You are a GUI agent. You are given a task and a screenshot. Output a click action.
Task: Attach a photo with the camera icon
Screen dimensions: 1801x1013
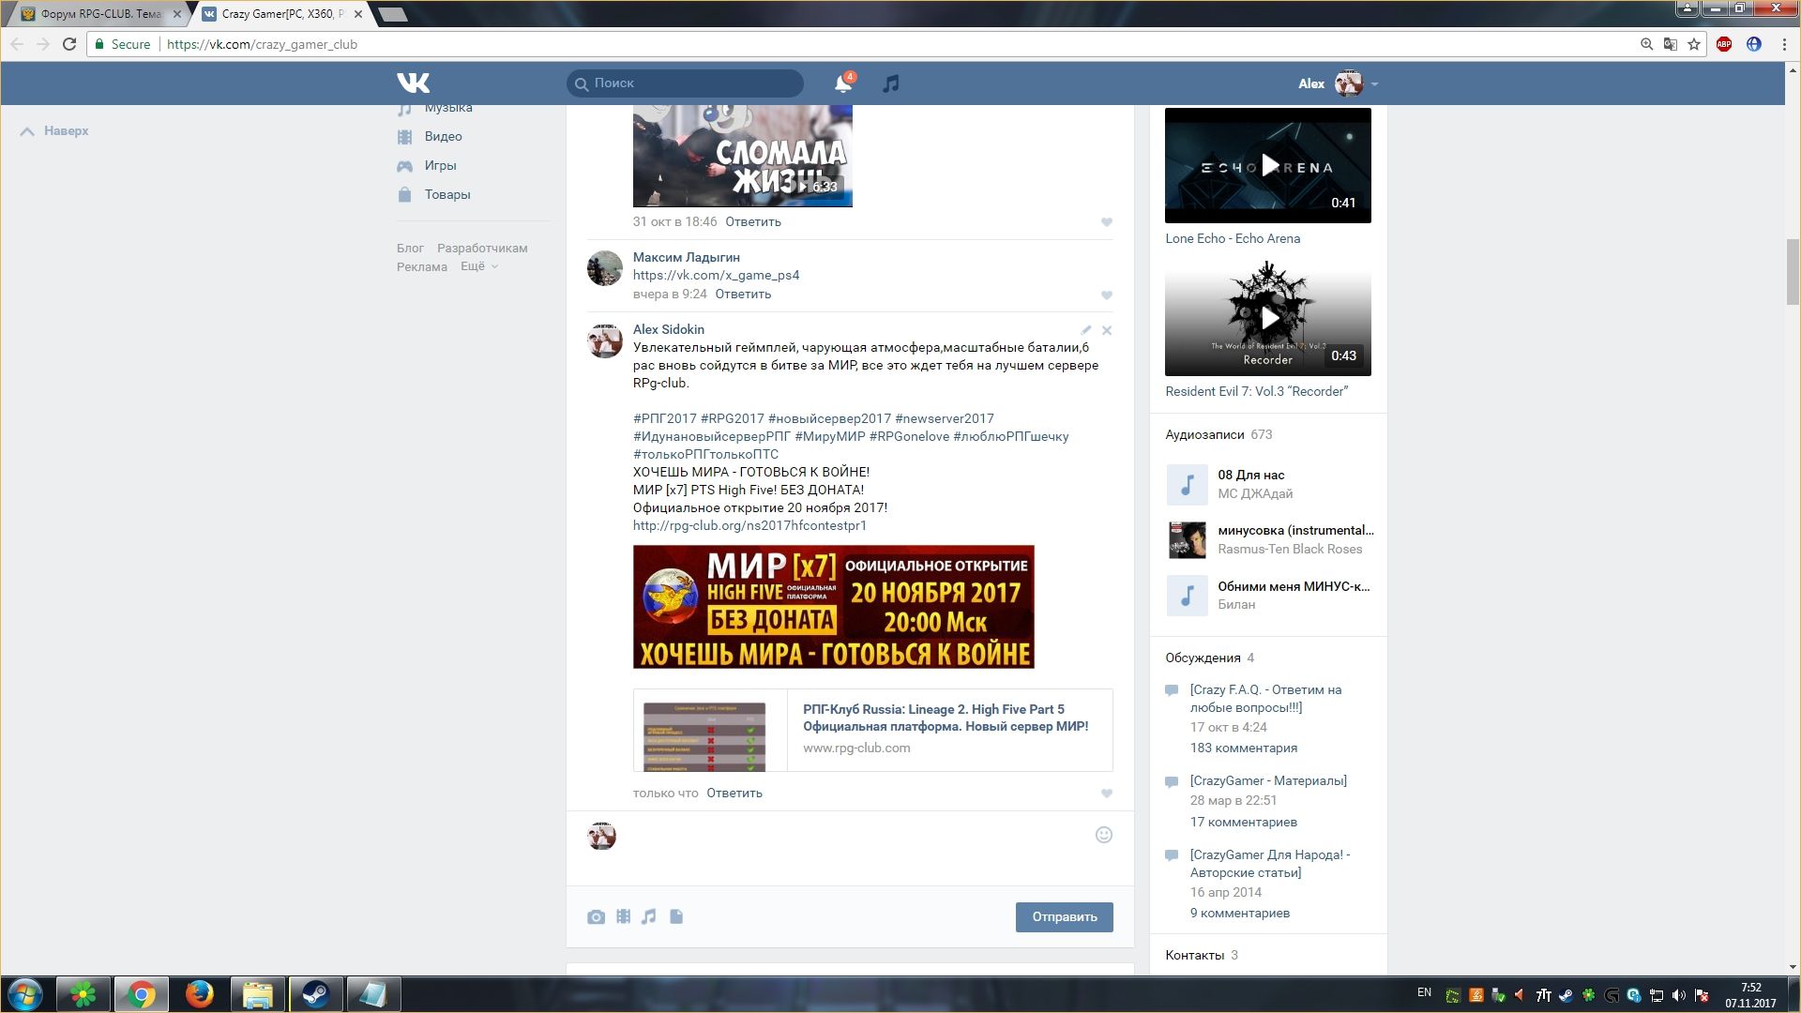(x=596, y=916)
